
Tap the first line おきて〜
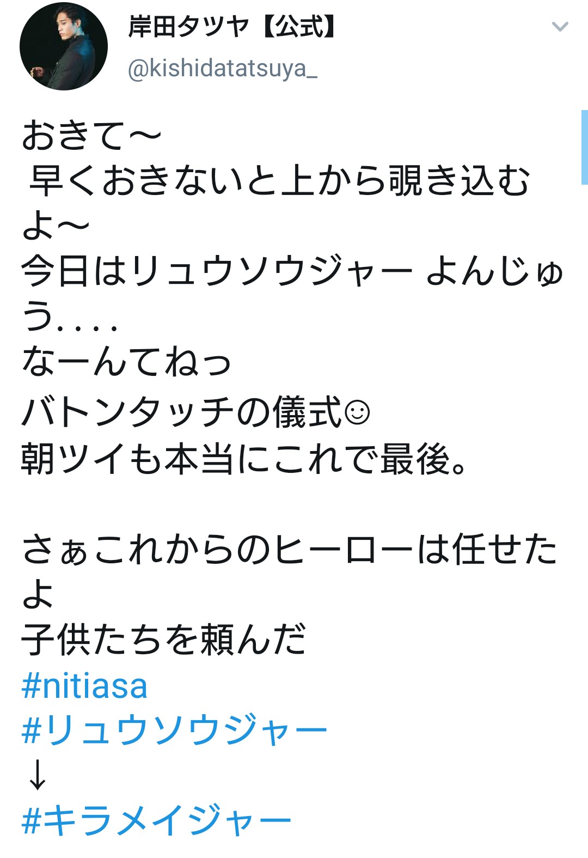click(91, 136)
